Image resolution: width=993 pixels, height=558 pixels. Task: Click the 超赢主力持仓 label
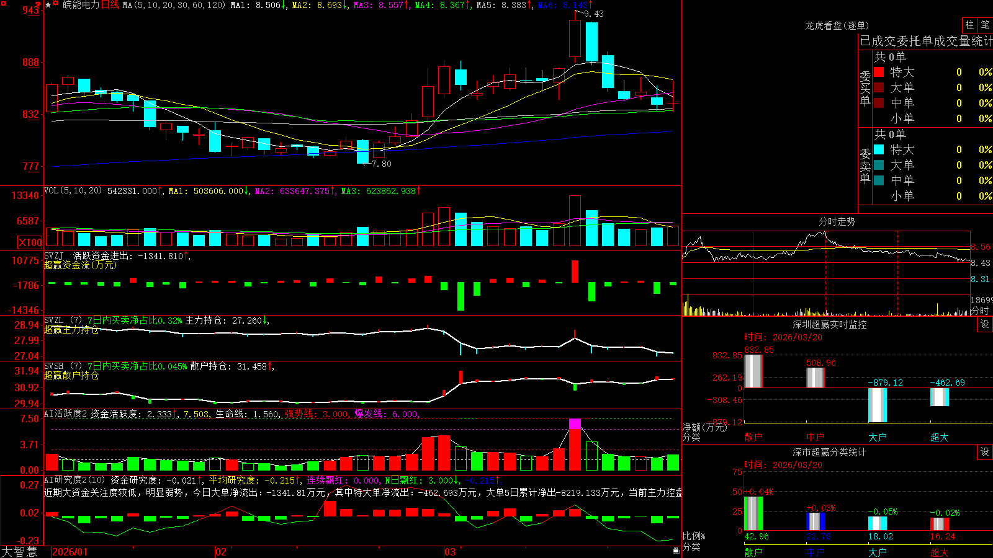pos(71,330)
